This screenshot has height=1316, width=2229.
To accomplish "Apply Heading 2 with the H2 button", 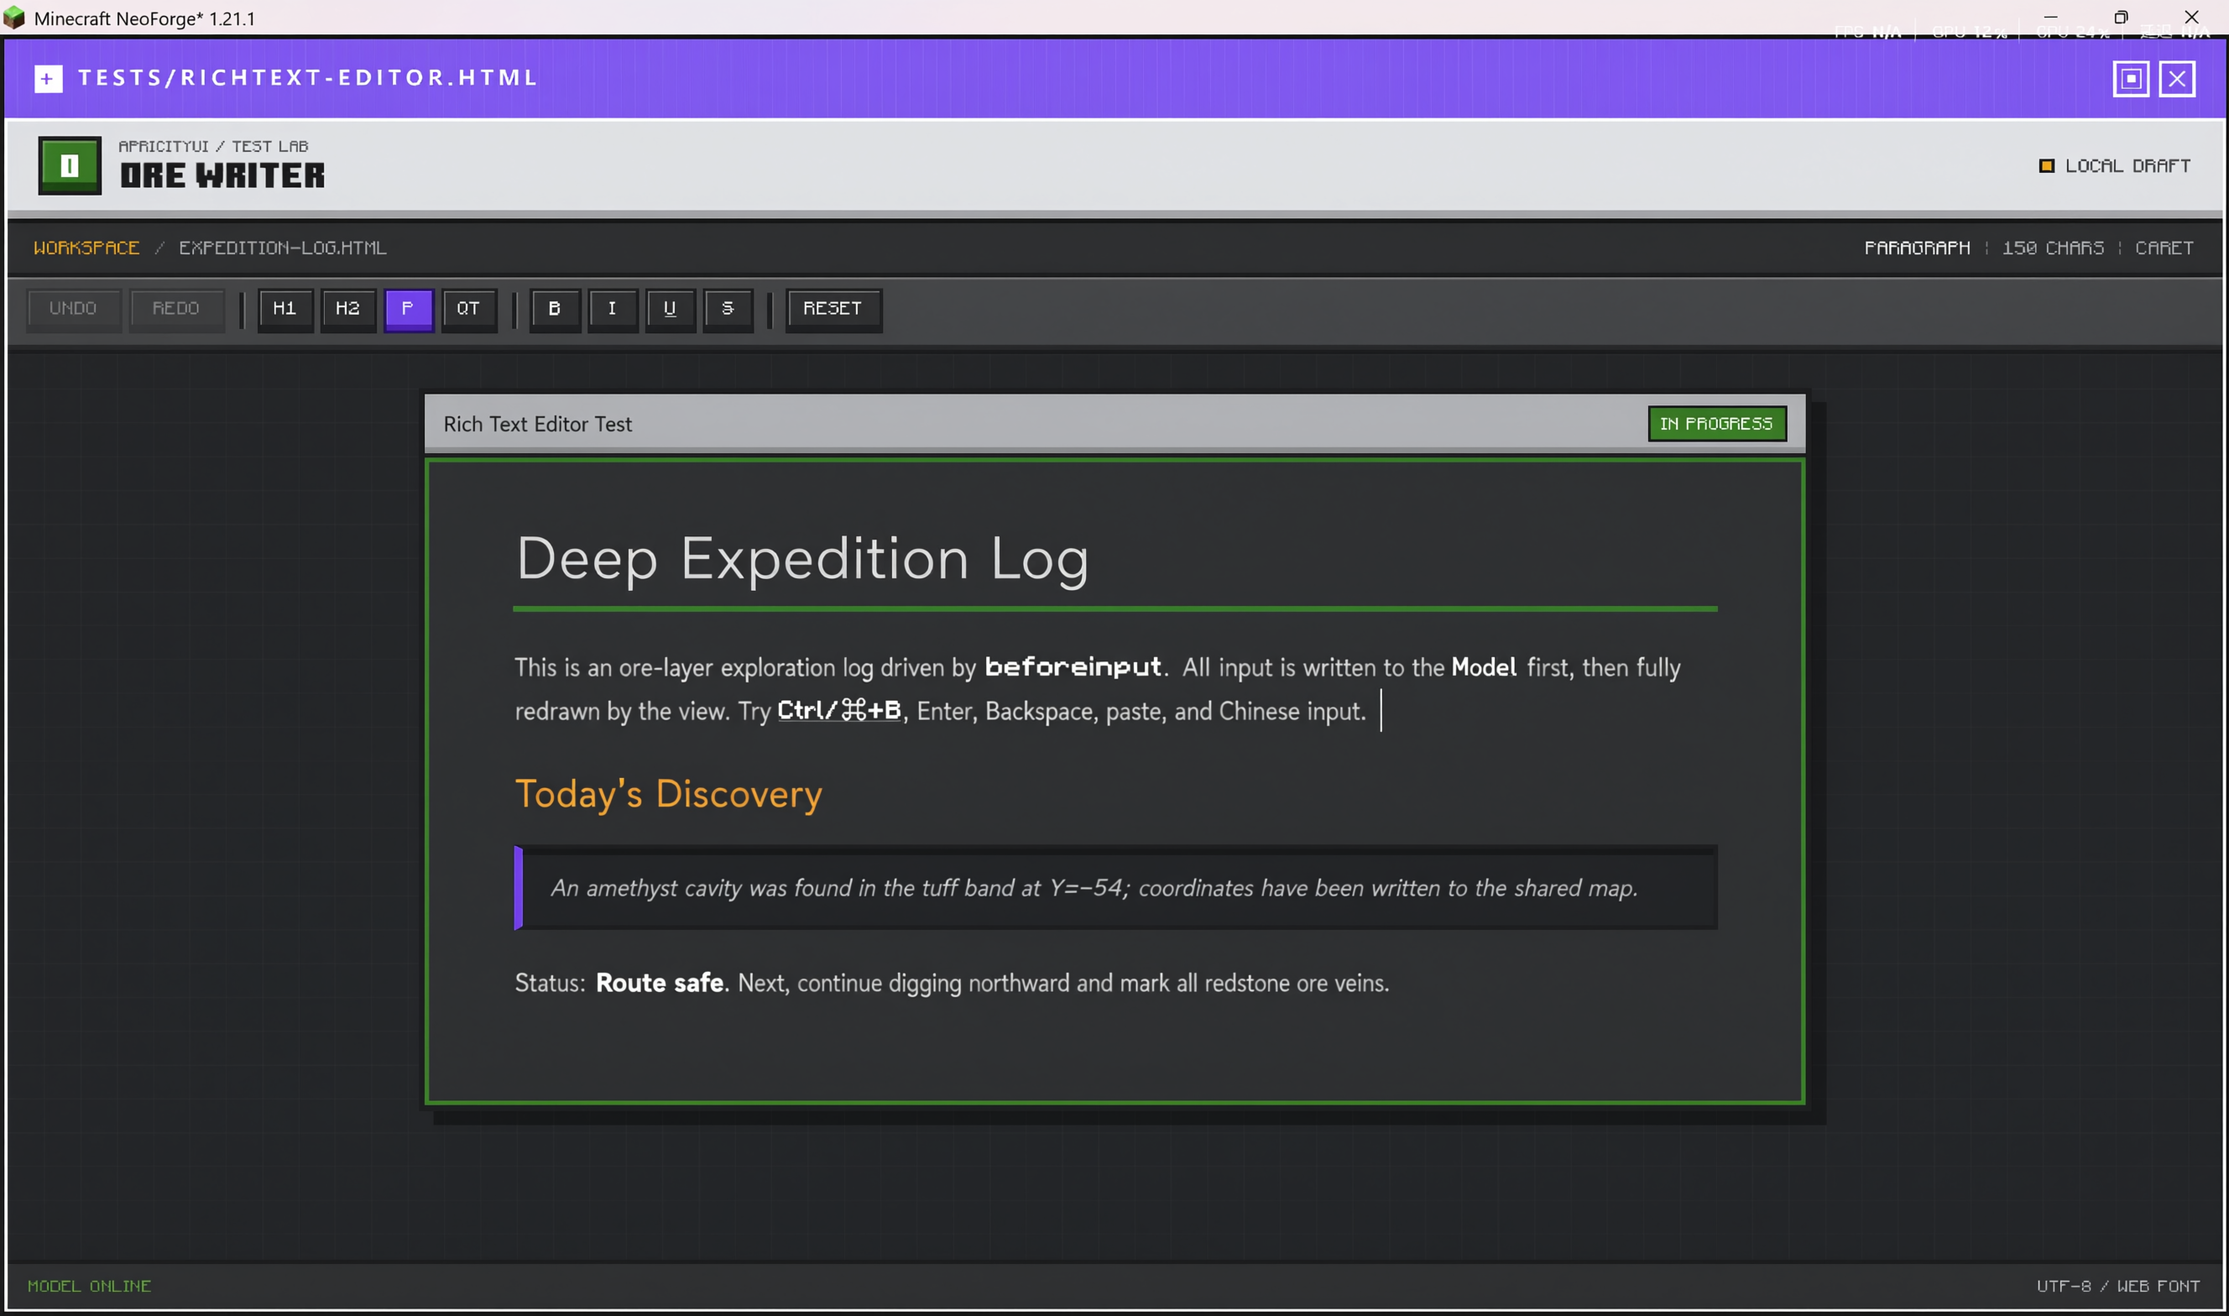I will click(347, 309).
